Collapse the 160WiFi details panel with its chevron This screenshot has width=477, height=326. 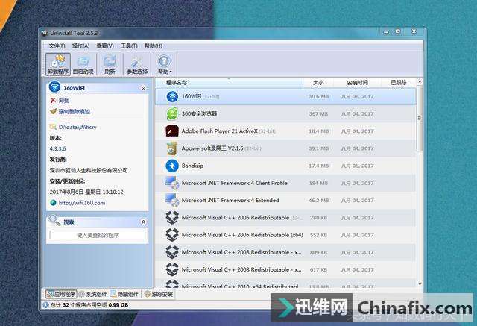point(143,88)
